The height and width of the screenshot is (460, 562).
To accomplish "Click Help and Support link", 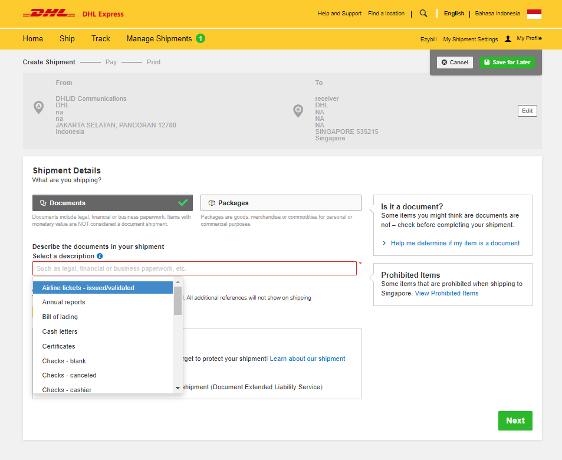I will 340,14.
